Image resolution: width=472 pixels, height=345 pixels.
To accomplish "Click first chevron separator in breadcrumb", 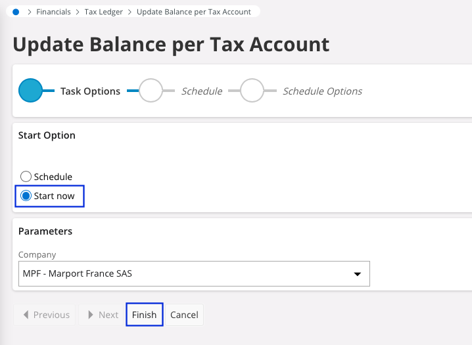I will (x=30, y=12).
